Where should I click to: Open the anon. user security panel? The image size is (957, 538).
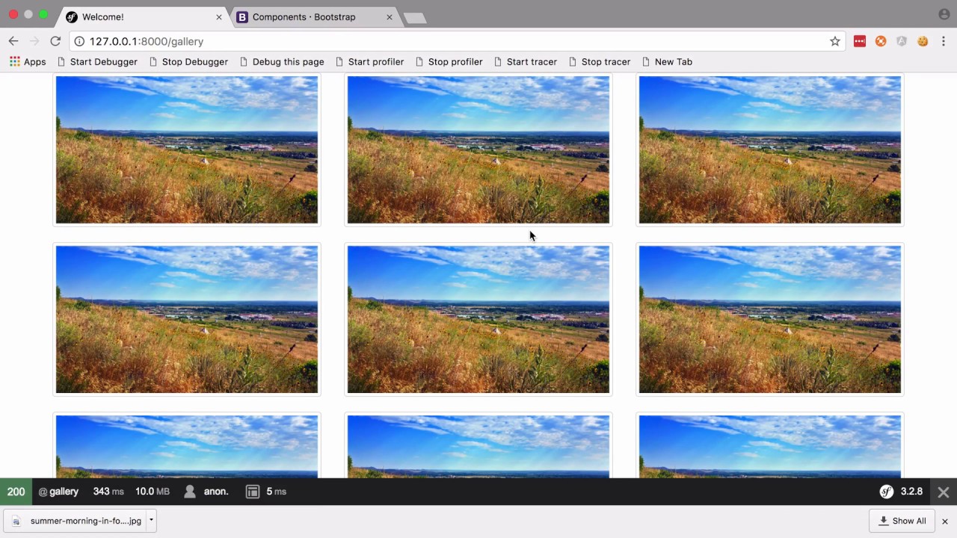tap(206, 492)
